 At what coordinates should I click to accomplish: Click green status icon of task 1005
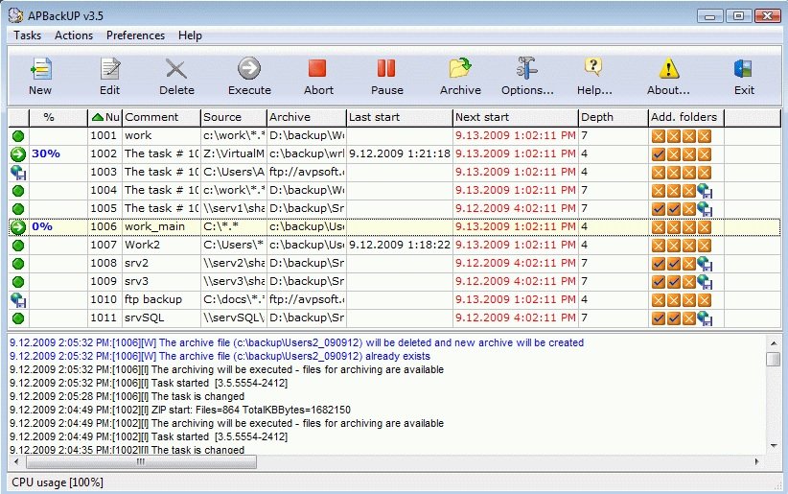tap(18, 209)
